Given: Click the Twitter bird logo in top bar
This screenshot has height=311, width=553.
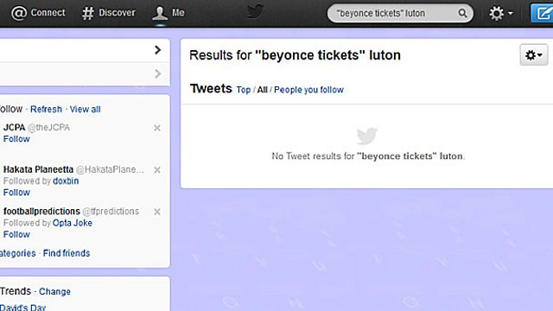Looking at the screenshot, I should pyautogui.click(x=256, y=11).
